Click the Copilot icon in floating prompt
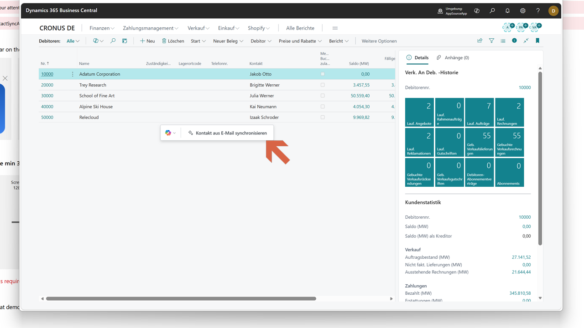The image size is (584, 328). coord(168,133)
